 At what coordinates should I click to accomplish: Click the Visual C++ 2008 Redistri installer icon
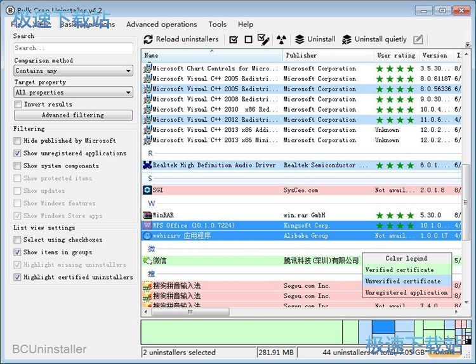[147, 98]
